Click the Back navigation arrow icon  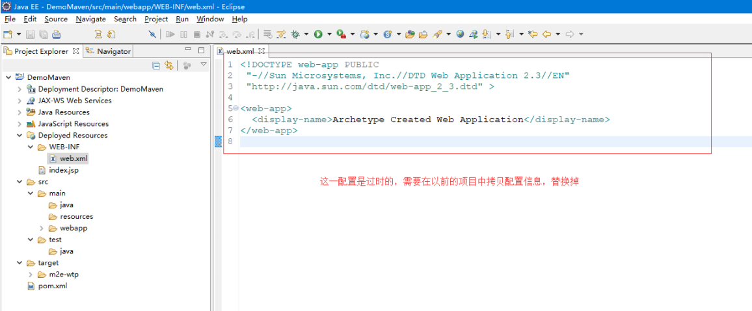(546, 34)
